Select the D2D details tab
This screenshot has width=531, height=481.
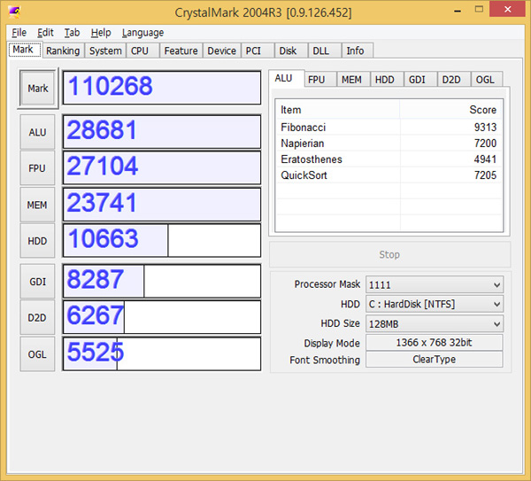click(x=453, y=80)
